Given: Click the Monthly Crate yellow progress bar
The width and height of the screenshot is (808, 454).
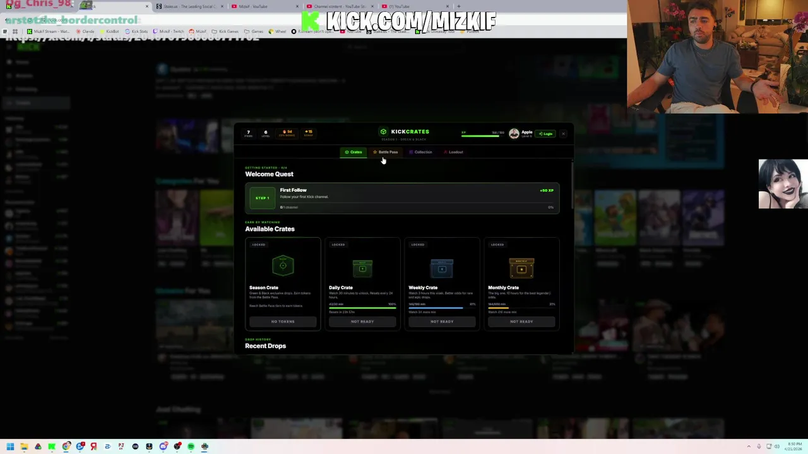Looking at the screenshot, I should point(521,308).
